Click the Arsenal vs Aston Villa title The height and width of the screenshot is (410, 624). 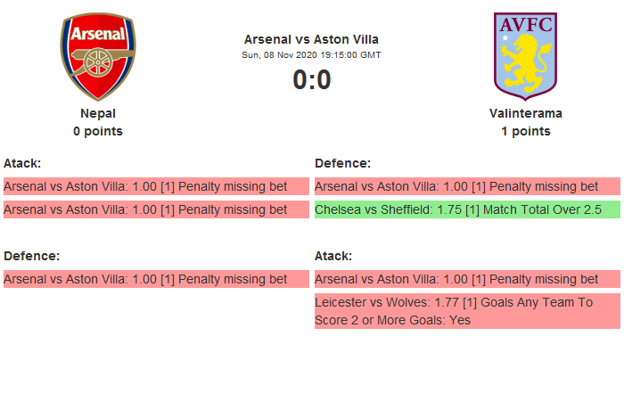tap(311, 39)
